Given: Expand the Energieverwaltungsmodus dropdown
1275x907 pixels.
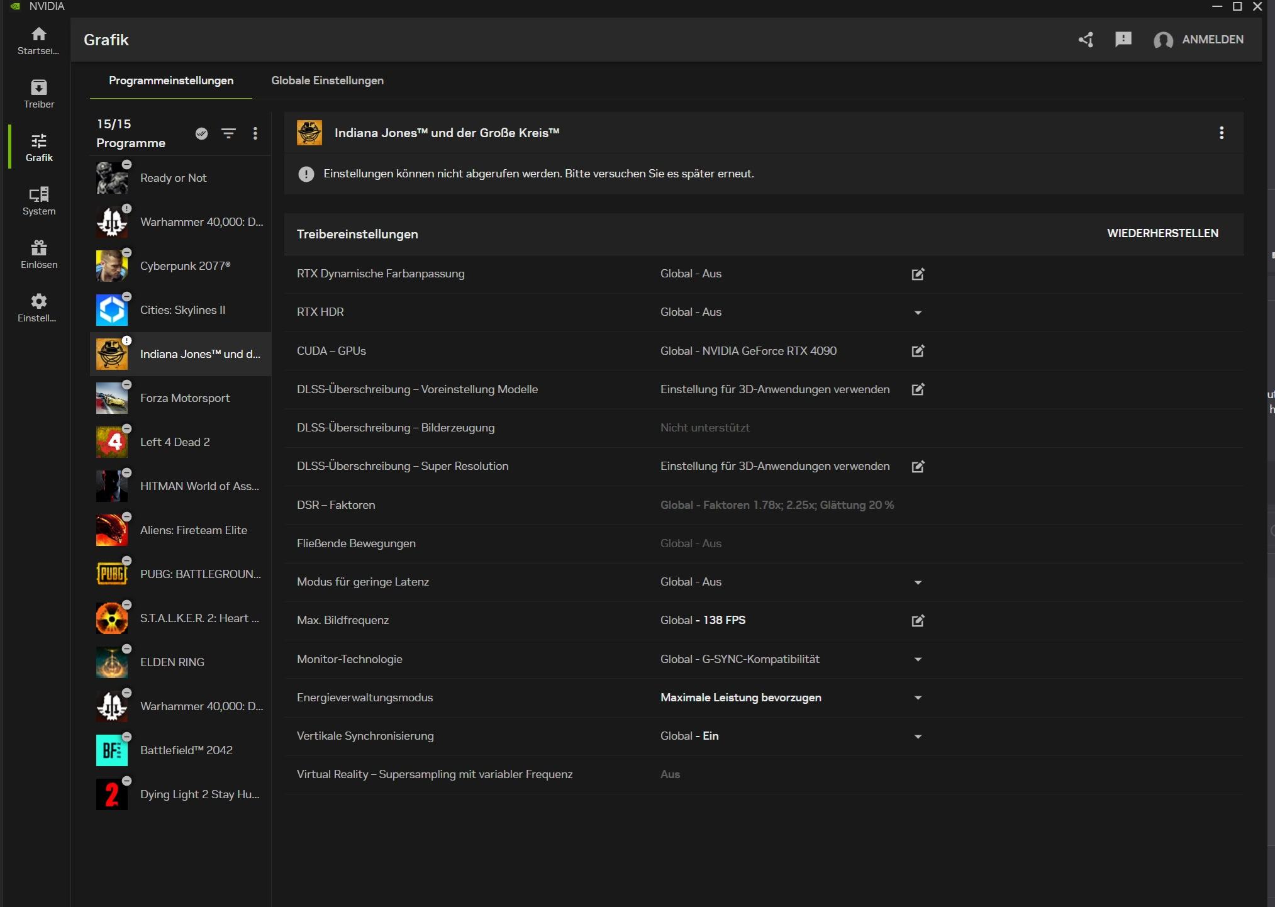Looking at the screenshot, I should 918,698.
